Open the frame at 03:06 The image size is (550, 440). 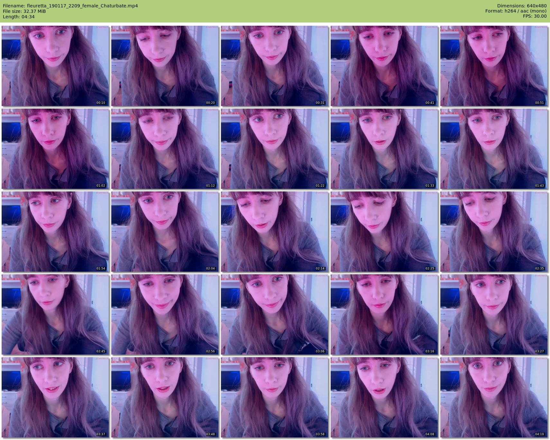pyautogui.click(x=274, y=314)
